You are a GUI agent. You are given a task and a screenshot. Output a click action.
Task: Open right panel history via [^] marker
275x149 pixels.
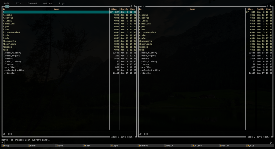click(269, 6)
